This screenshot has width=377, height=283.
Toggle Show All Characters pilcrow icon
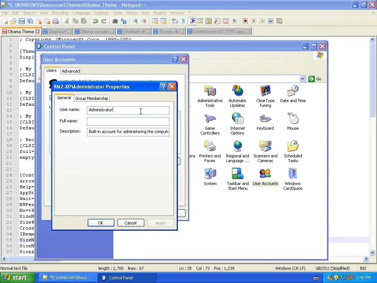point(183,21)
